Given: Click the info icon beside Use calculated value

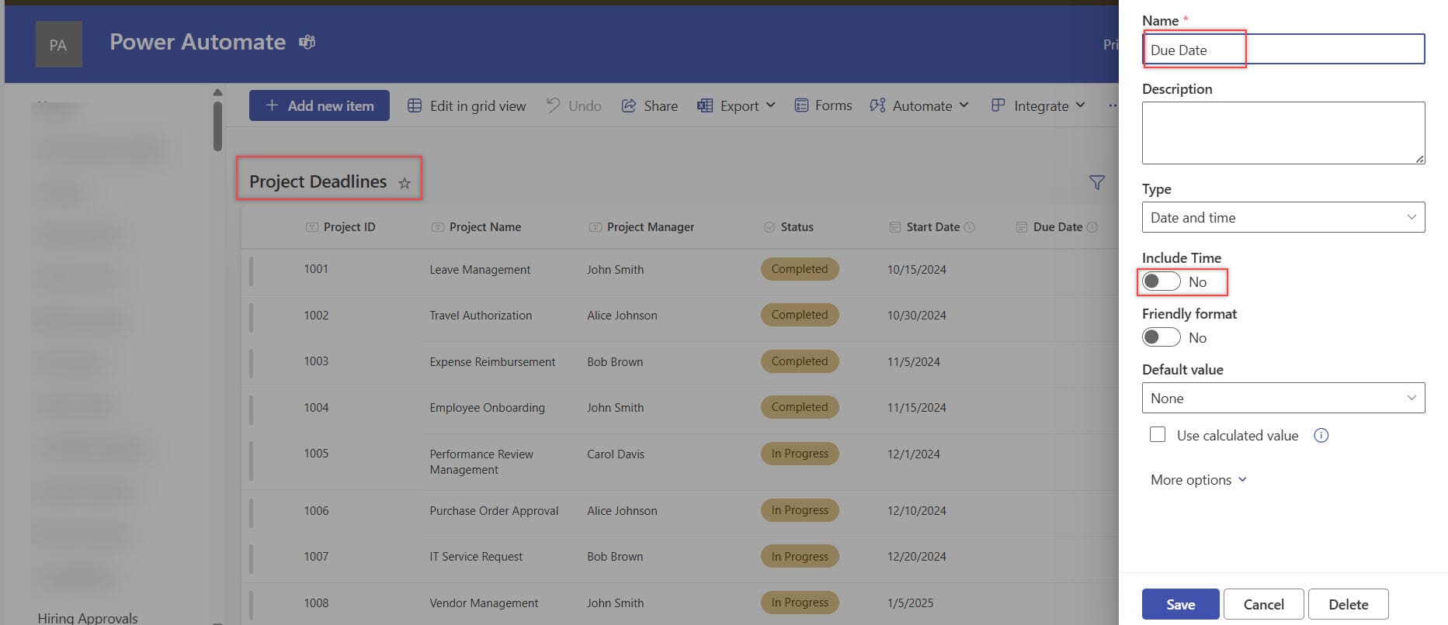Looking at the screenshot, I should pos(1321,436).
